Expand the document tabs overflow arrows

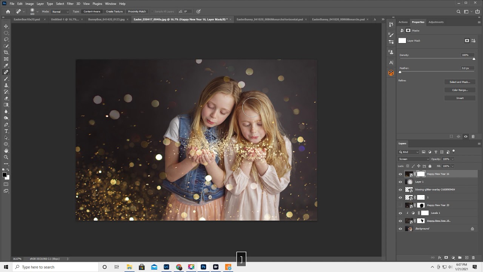[x=383, y=19]
